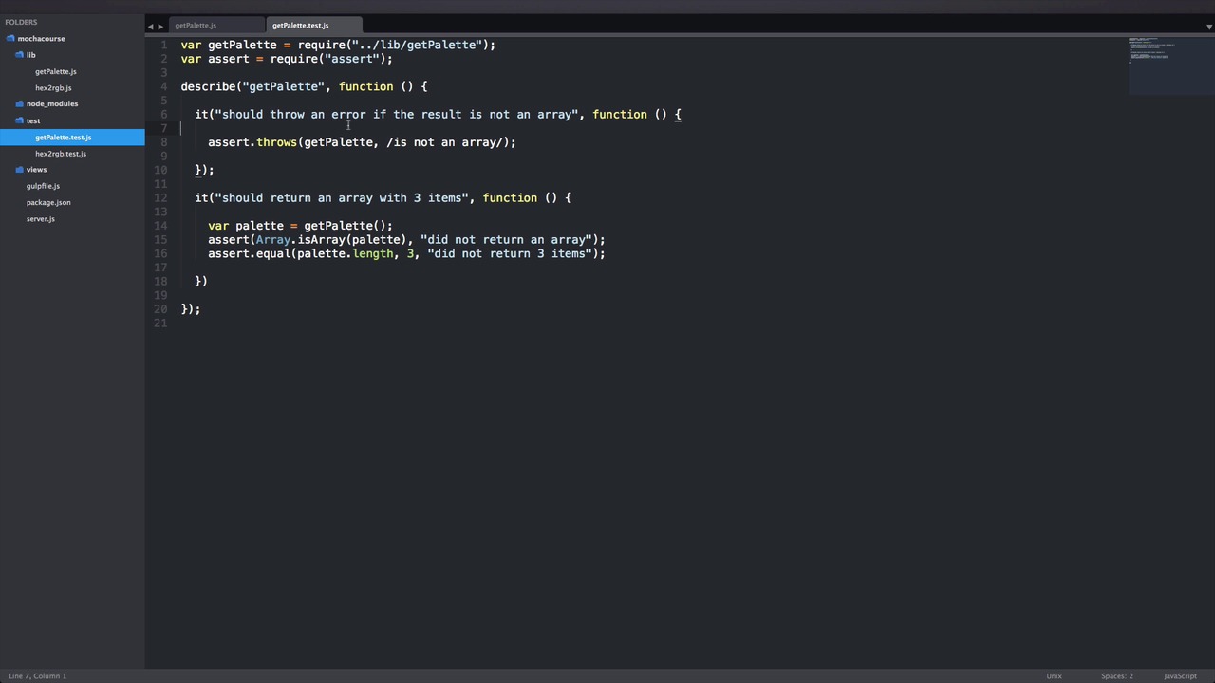Image resolution: width=1215 pixels, height=683 pixels.
Task: Open the Spaces: 2 indentation menu
Action: tap(1117, 676)
